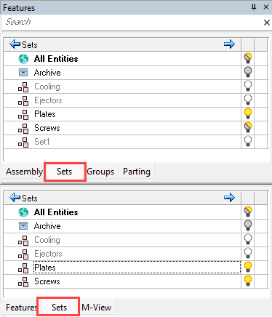Show Ejectors set via upper pane light bulb

[x=248, y=100]
